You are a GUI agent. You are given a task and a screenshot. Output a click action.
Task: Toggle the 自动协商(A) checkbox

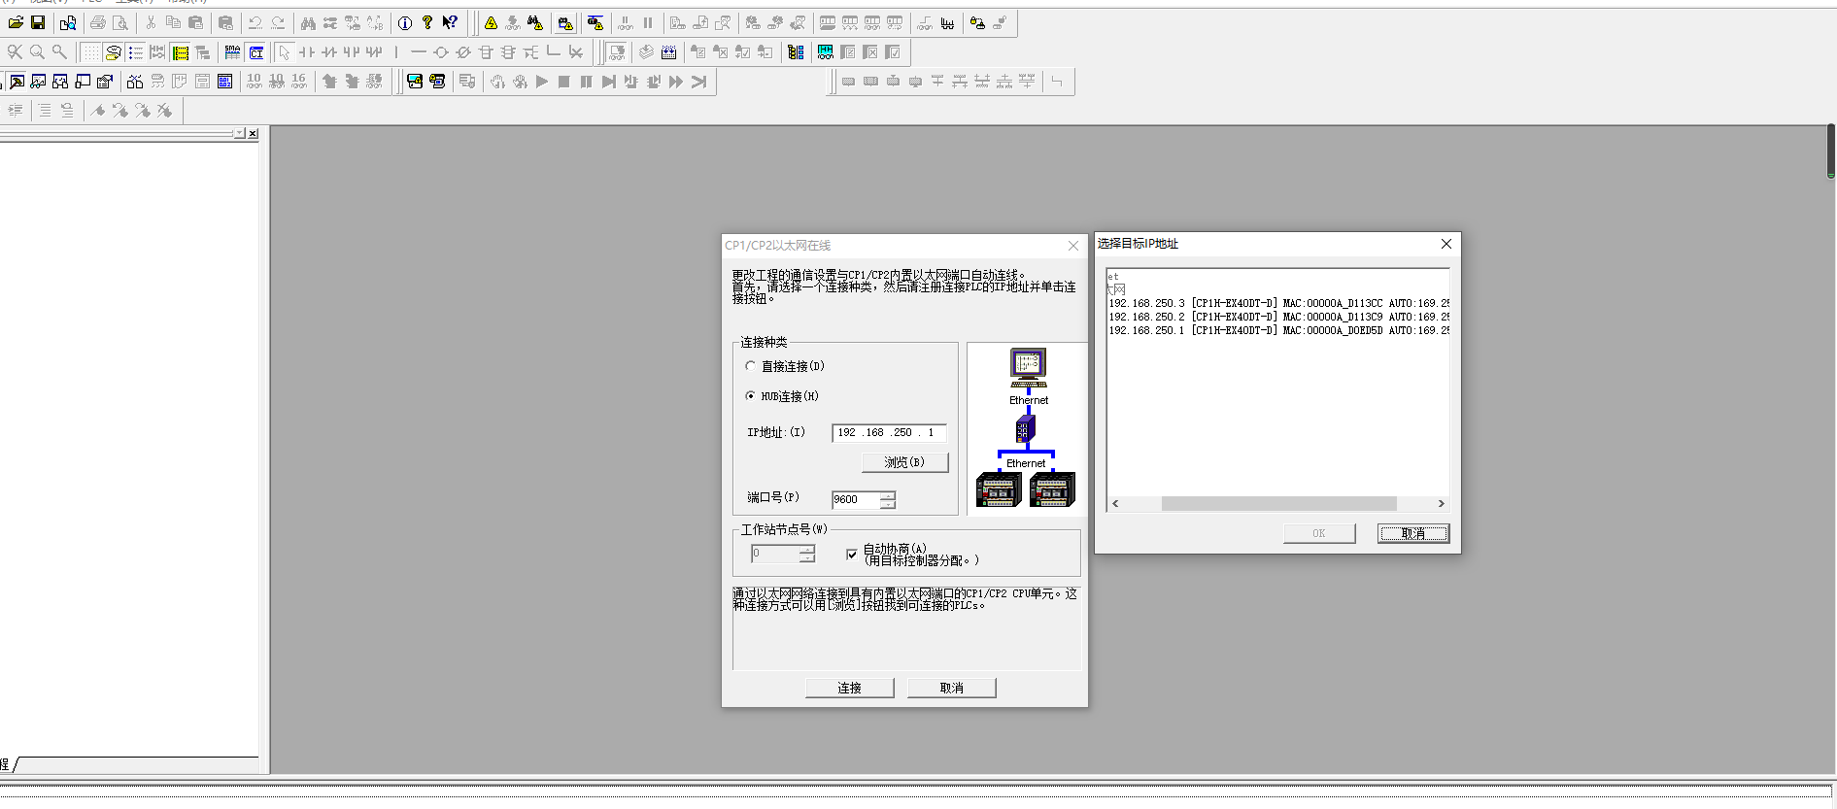tap(852, 555)
